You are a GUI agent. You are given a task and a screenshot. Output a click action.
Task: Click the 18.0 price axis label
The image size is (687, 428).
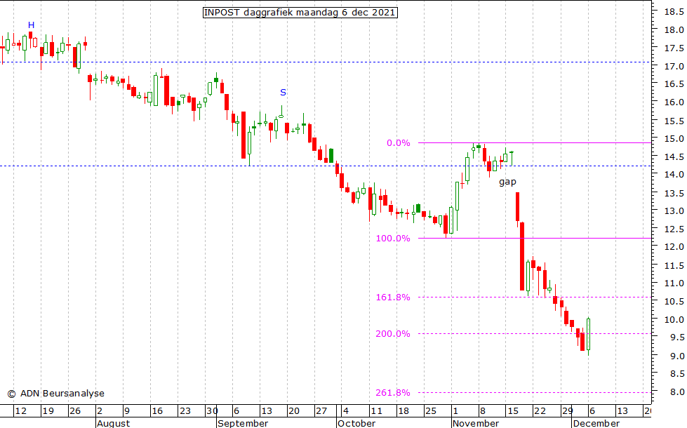click(674, 29)
